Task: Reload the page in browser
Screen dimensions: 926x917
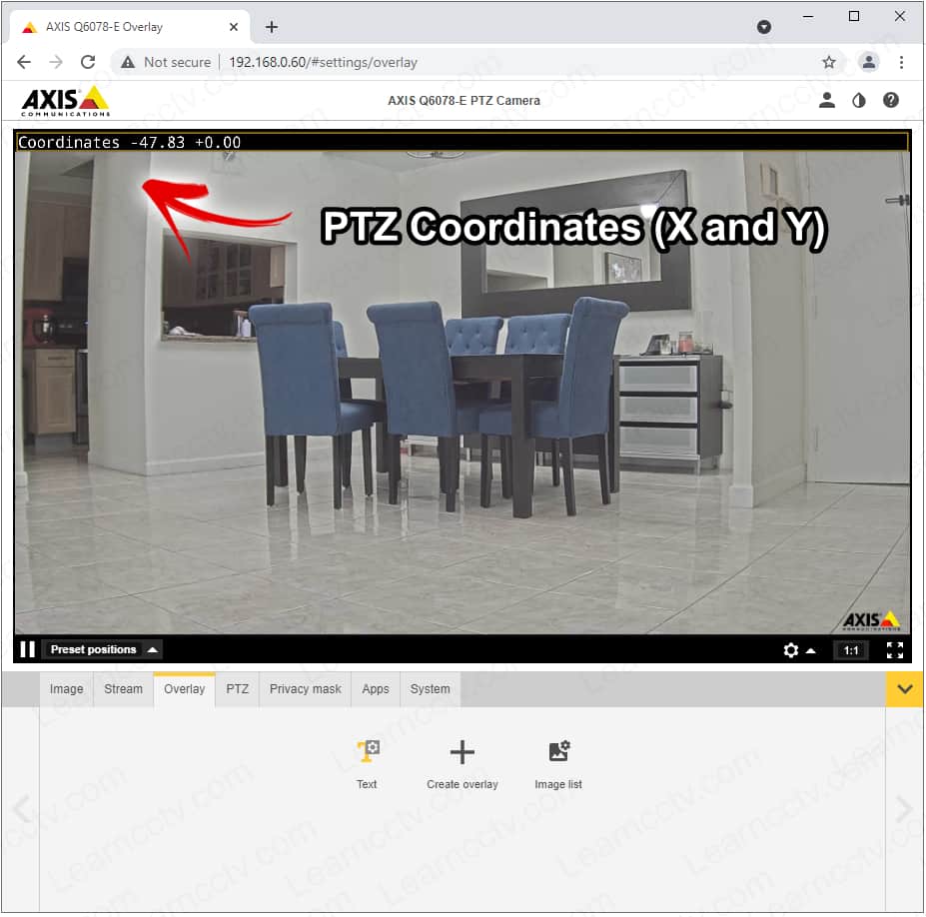Action: 88,62
